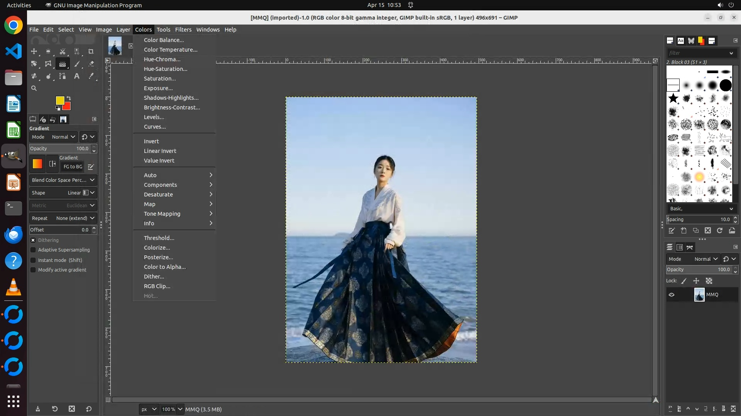Choose Hue-Saturation from Colors menu
Screen dimensions: 741x416
166,69
